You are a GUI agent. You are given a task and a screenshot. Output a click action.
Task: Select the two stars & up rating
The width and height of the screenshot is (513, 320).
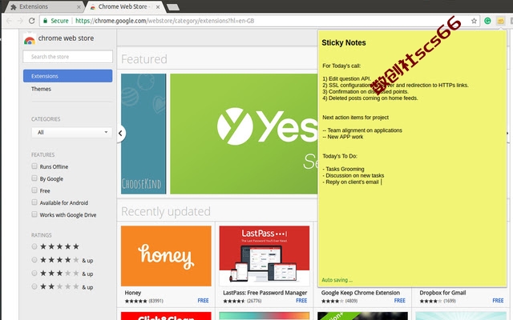(34, 286)
